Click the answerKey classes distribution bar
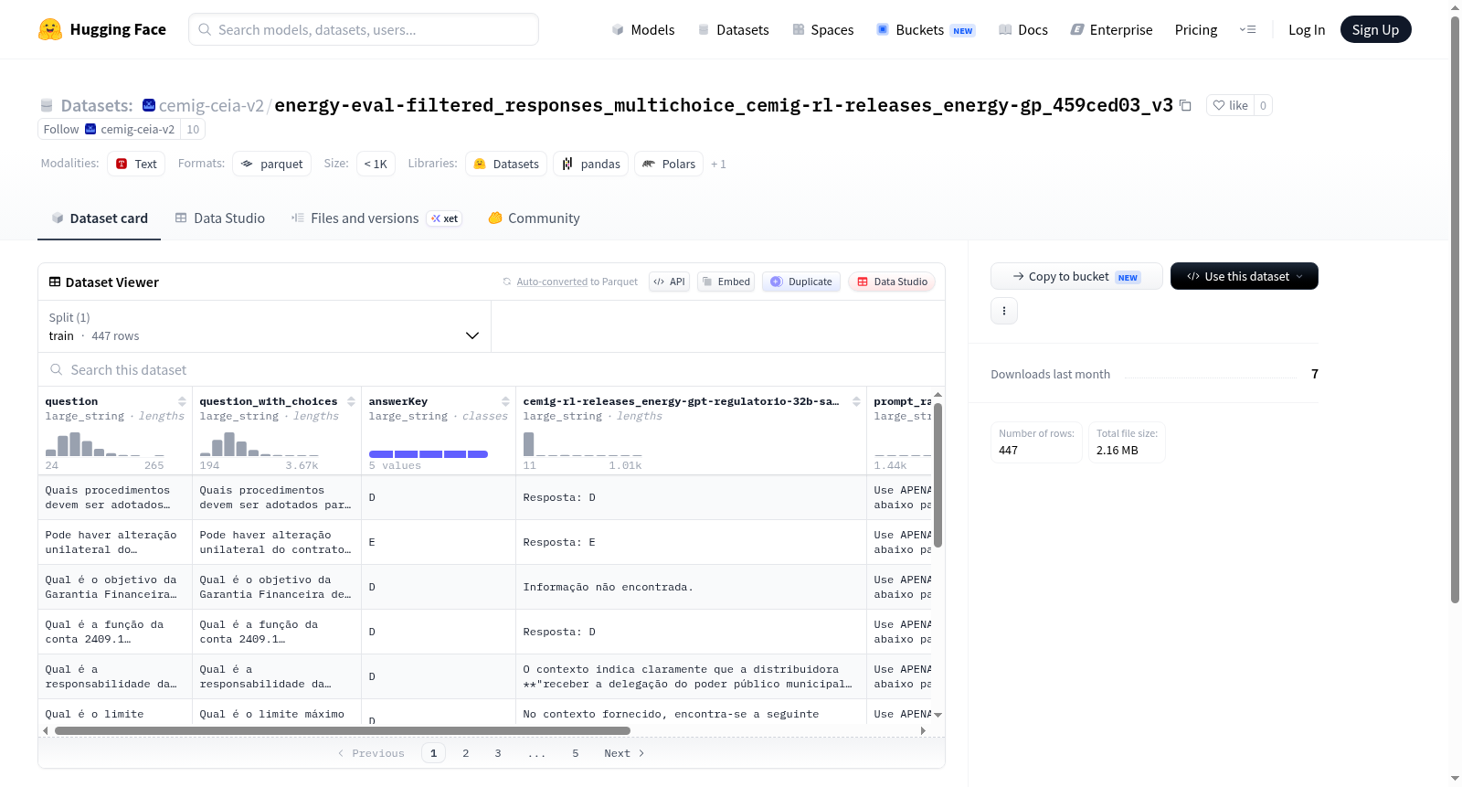1462x787 pixels. (428, 454)
